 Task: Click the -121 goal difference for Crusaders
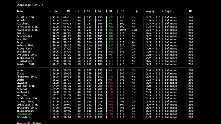coord(112,117)
